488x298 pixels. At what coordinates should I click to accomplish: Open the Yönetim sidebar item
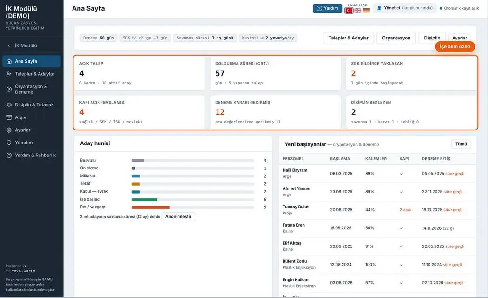(32, 143)
